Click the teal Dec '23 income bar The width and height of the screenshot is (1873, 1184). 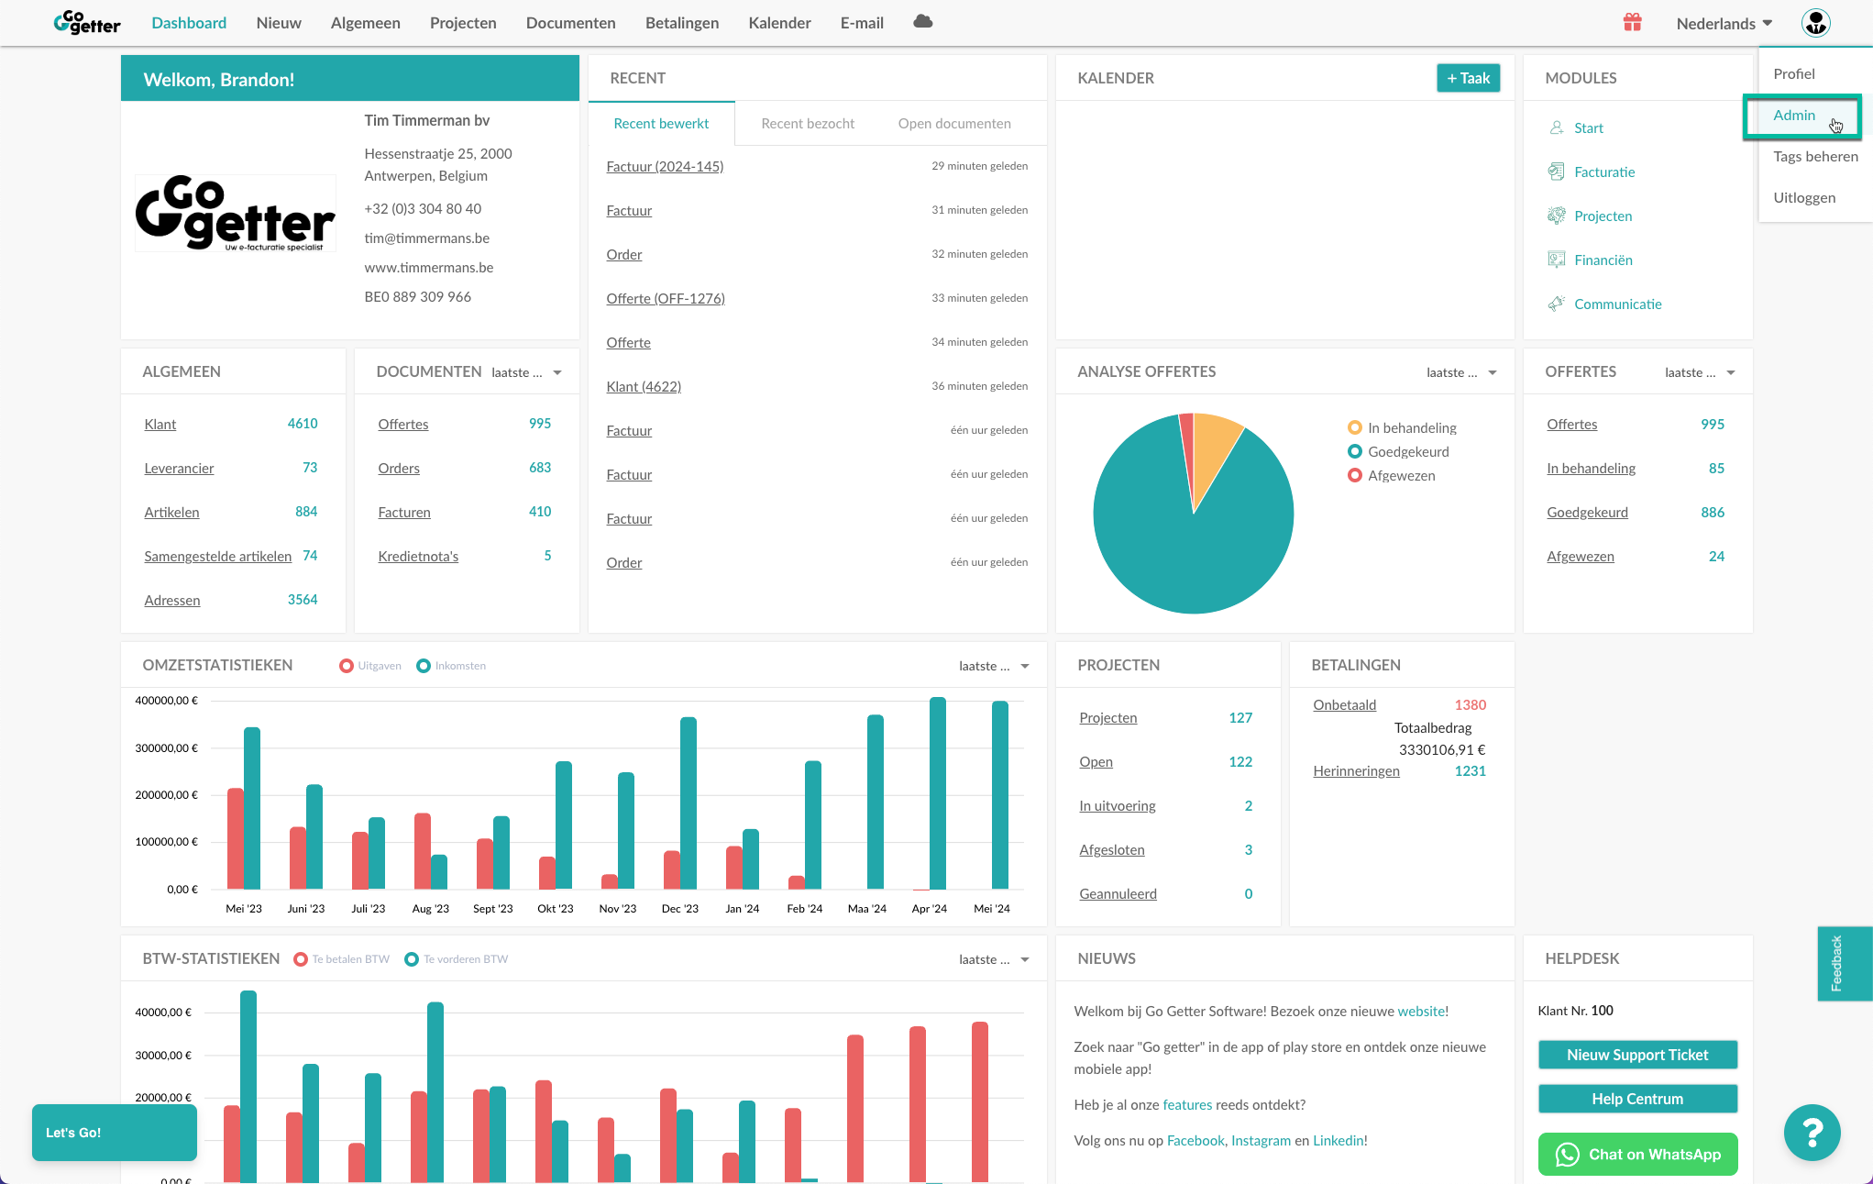(689, 802)
